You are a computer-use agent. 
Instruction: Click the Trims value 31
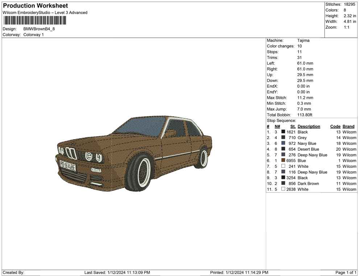(x=300, y=58)
